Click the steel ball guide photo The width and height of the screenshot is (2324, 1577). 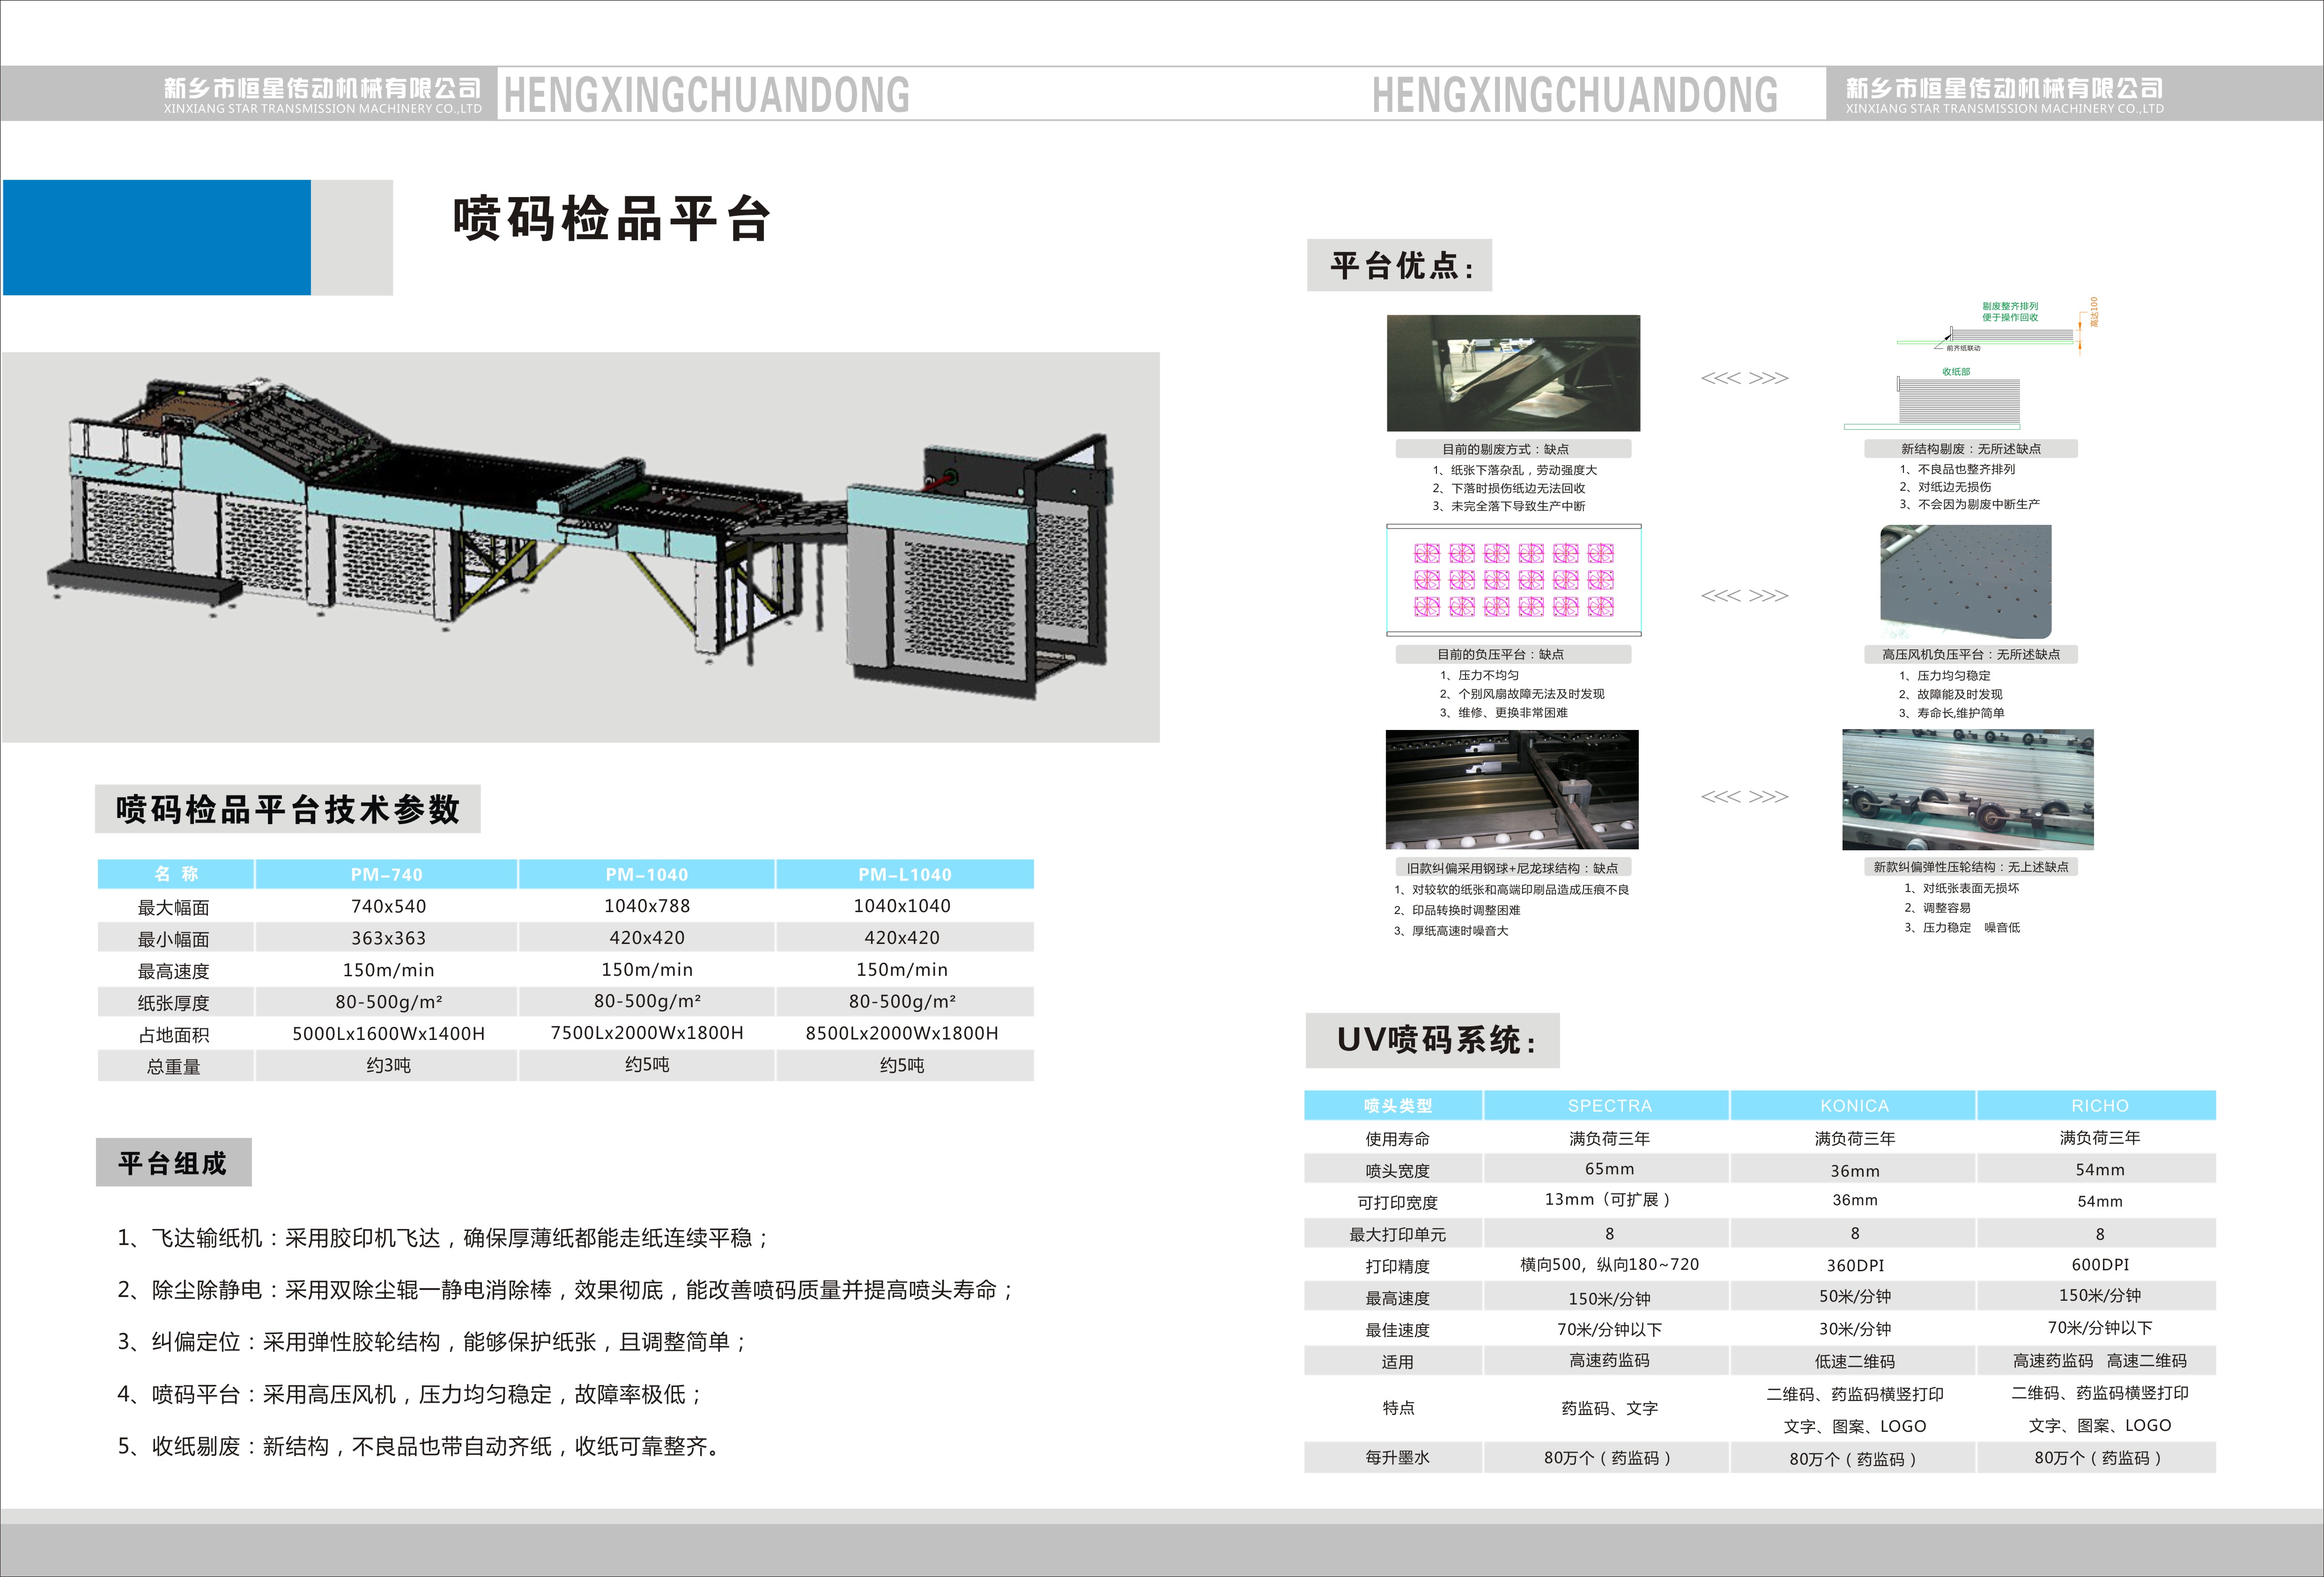1511,789
